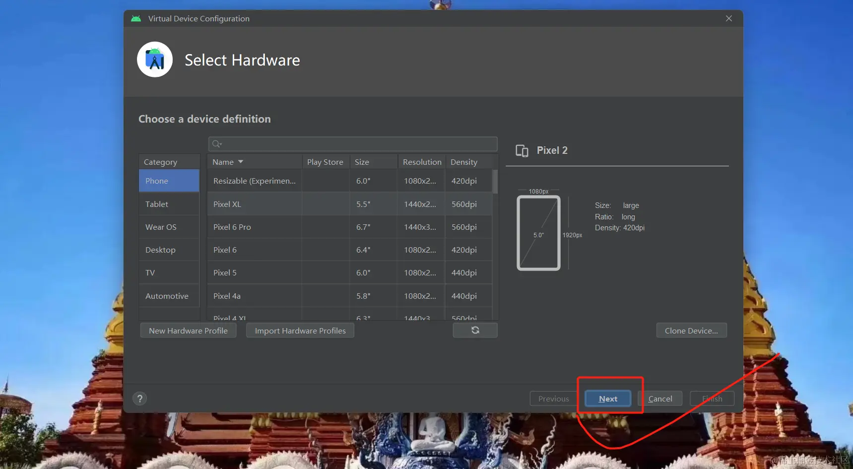Focus the device search field
Screen dimensions: 853x469
pyautogui.click(x=353, y=144)
